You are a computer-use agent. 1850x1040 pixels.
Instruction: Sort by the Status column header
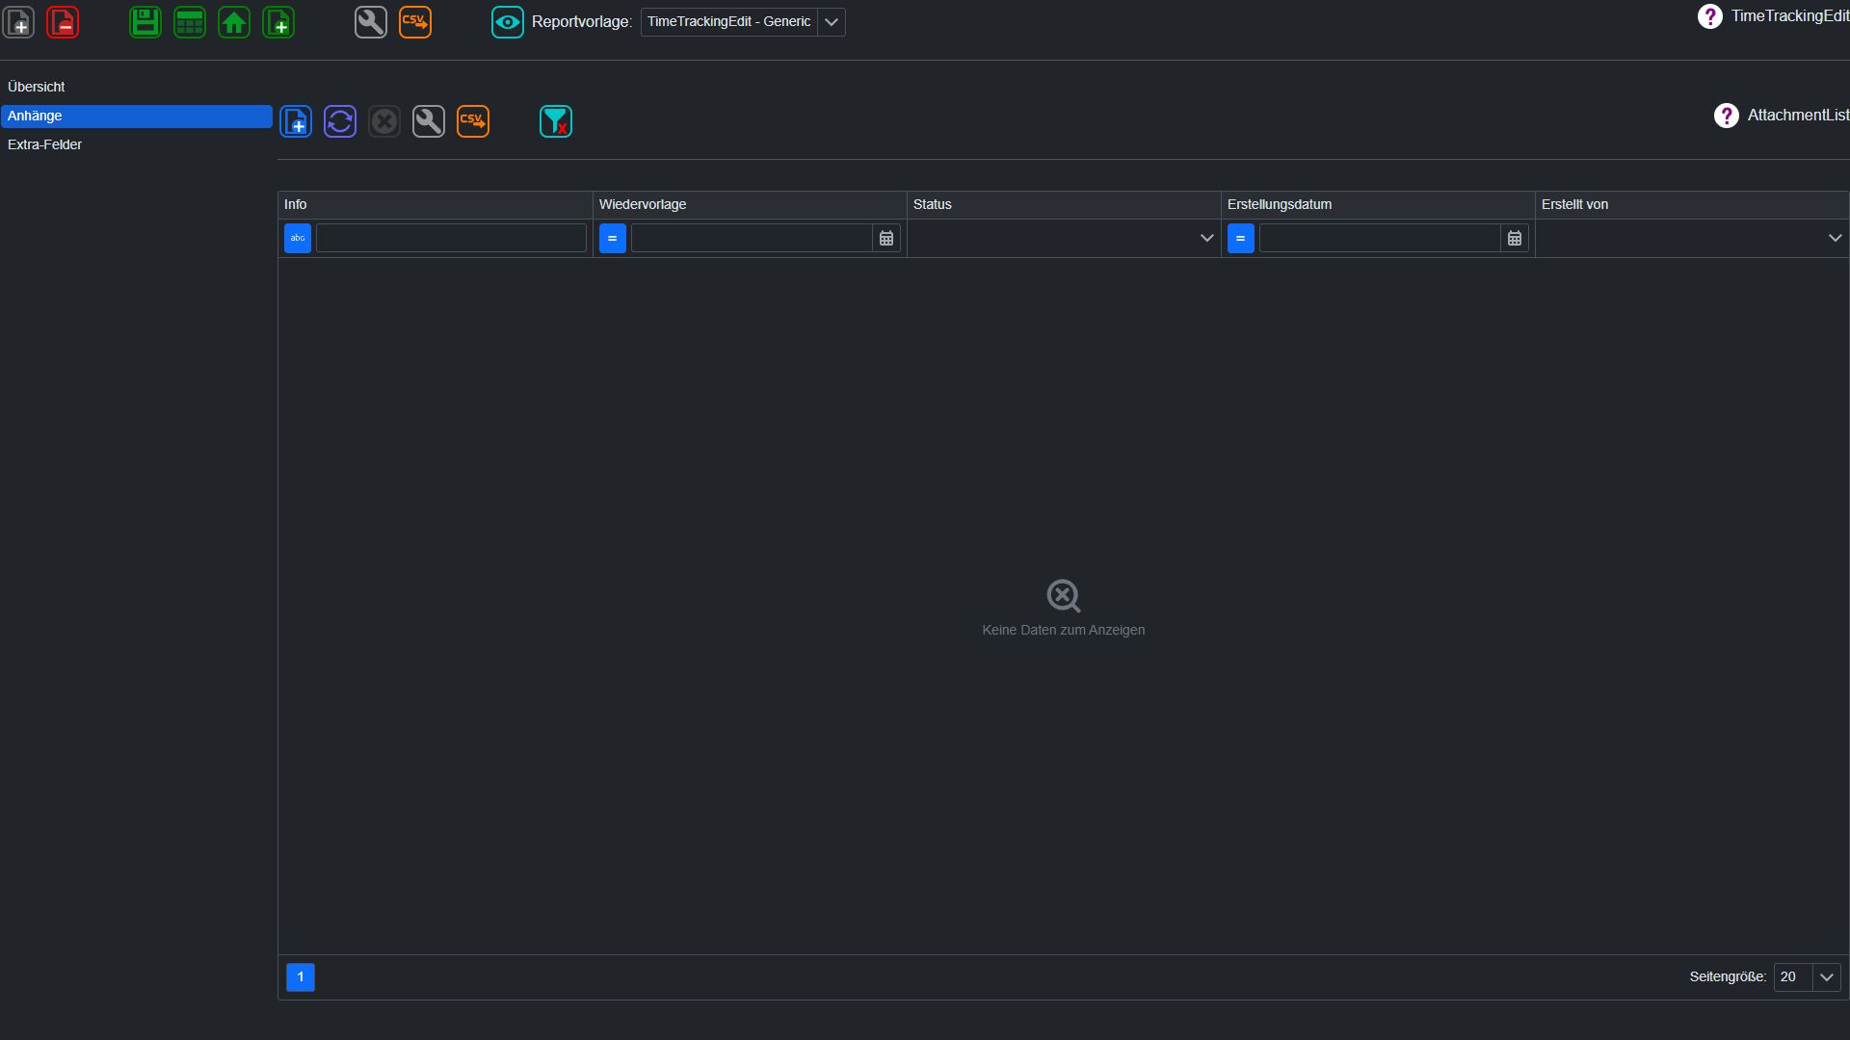[1064, 205]
